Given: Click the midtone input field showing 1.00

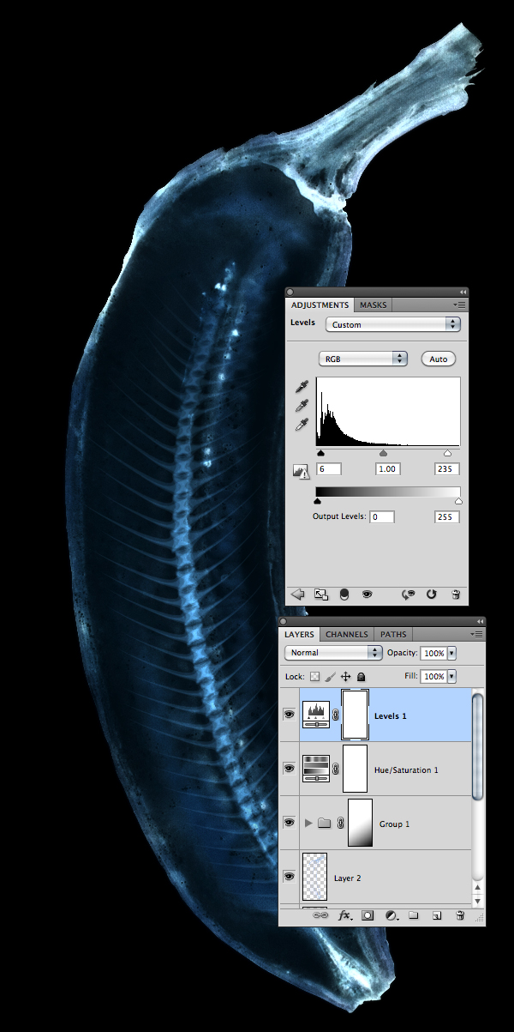Looking at the screenshot, I should (388, 469).
